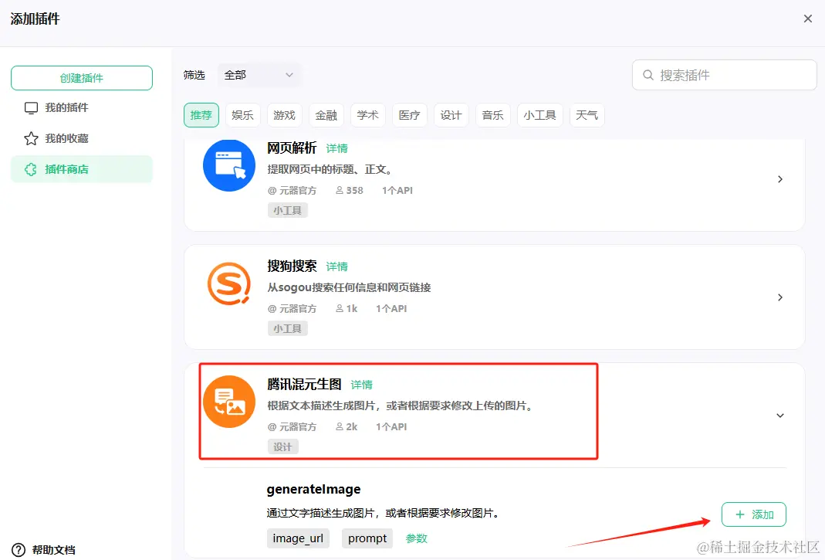Click the 添加插件 dialog title

(35, 19)
